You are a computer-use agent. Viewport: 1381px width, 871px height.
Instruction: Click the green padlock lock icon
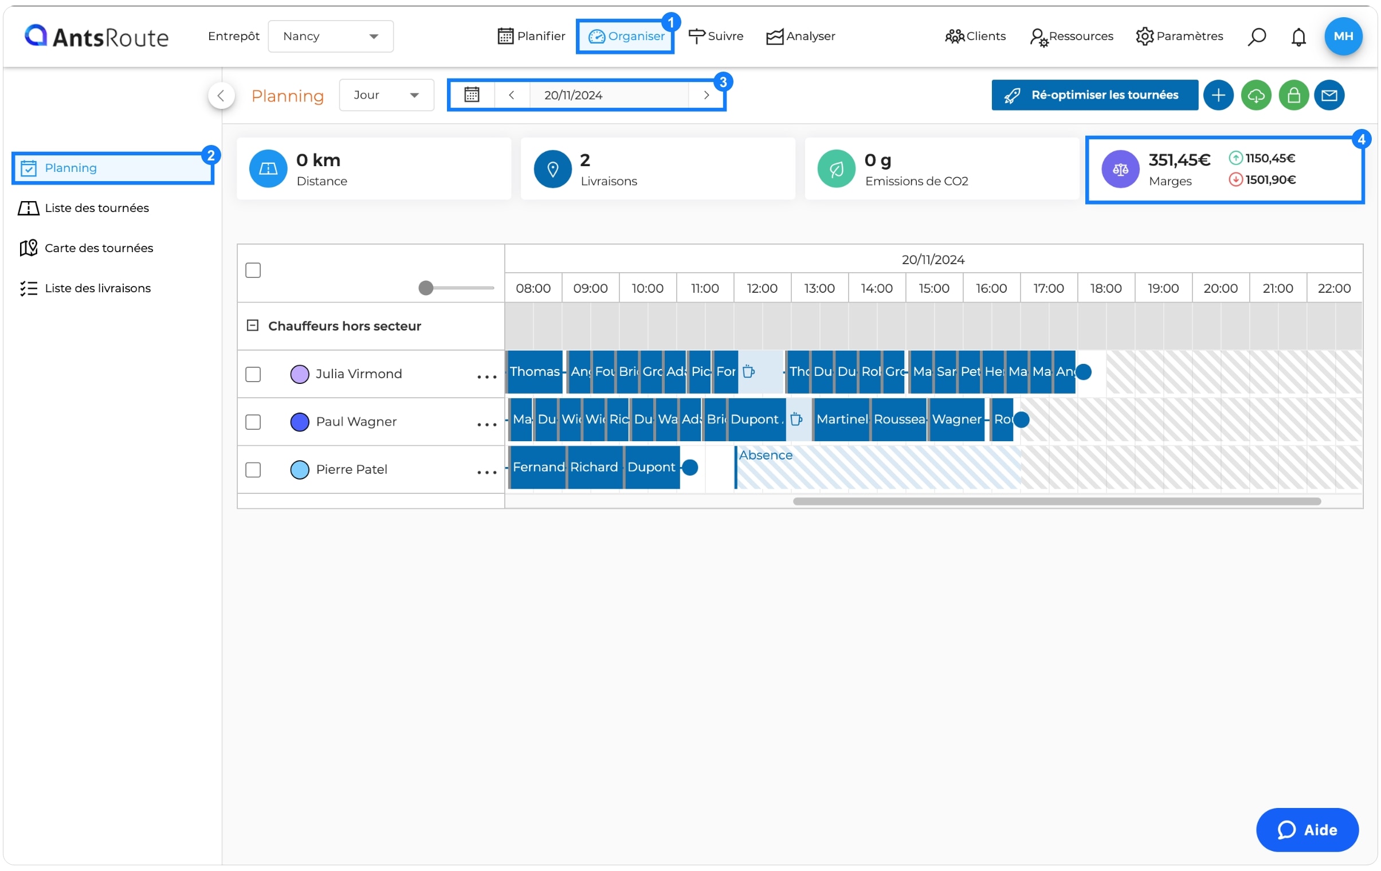pos(1294,95)
